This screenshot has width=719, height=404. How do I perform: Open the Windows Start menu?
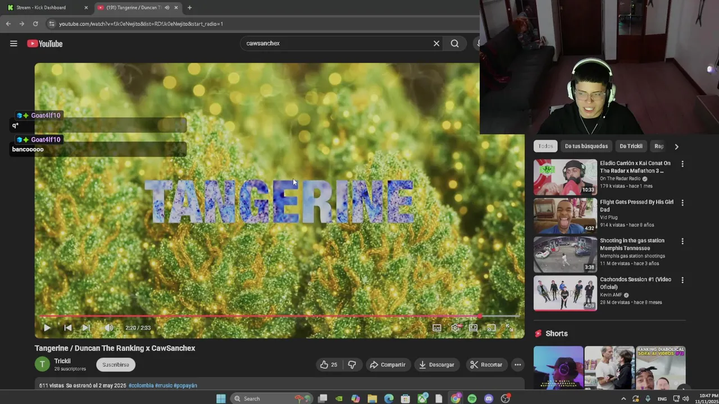coord(221,398)
